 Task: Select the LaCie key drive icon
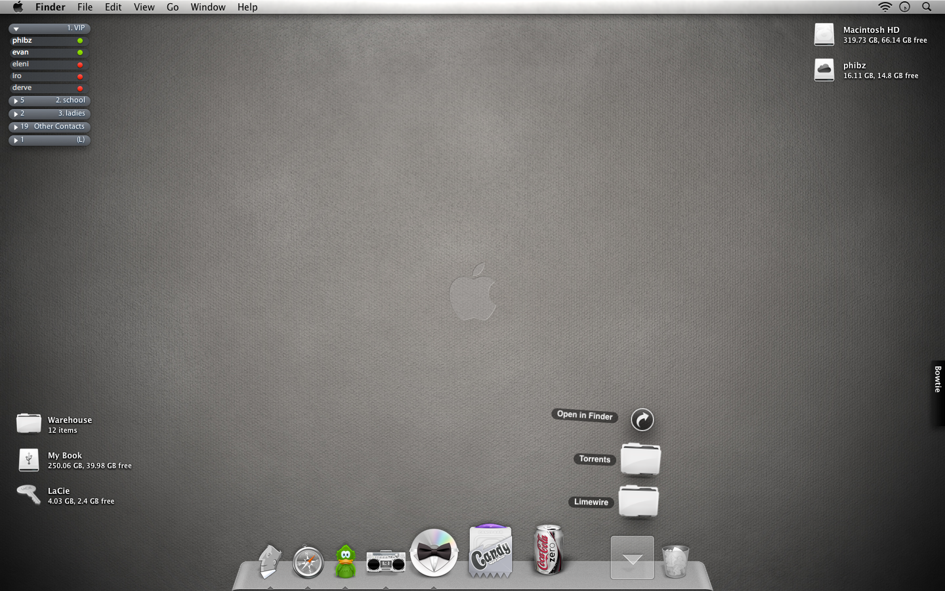coord(28,494)
